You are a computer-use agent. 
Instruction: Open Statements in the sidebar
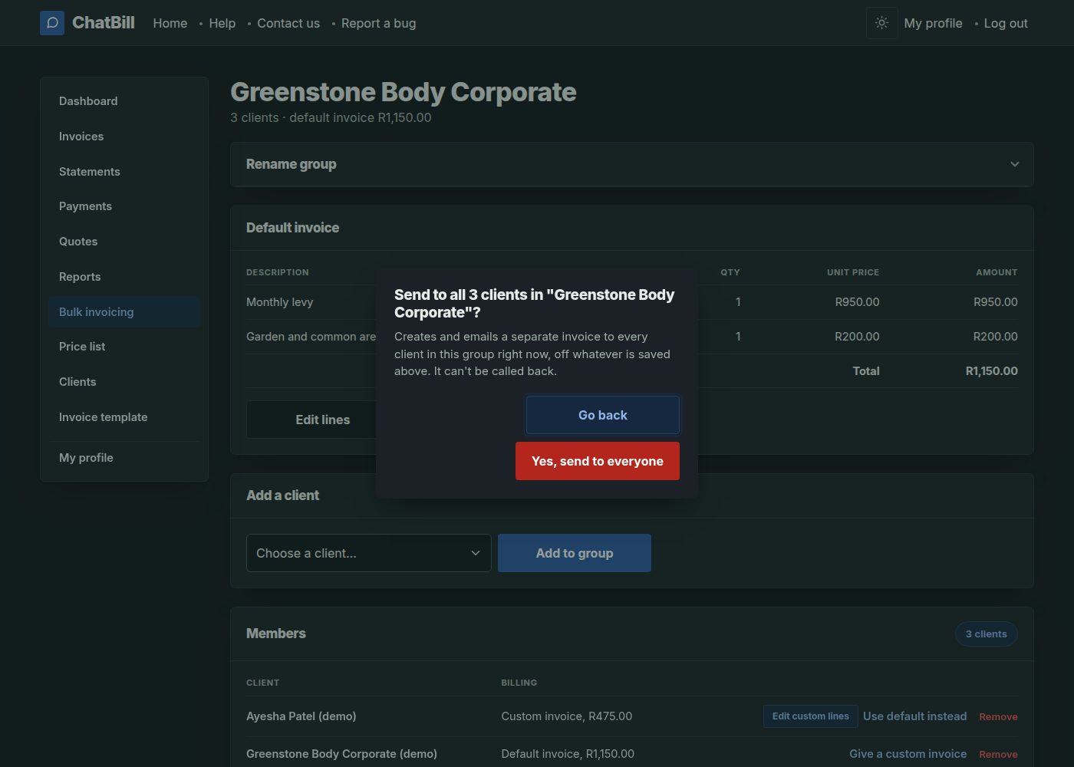click(124, 172)
